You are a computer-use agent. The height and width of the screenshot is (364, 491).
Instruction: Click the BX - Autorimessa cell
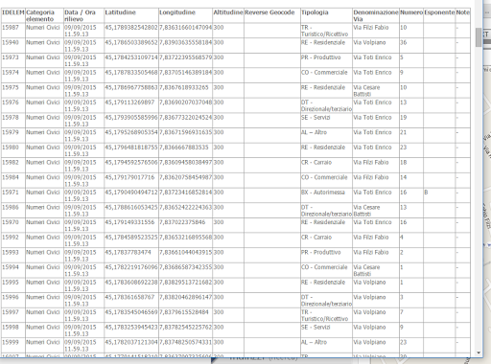pos(326,195)
